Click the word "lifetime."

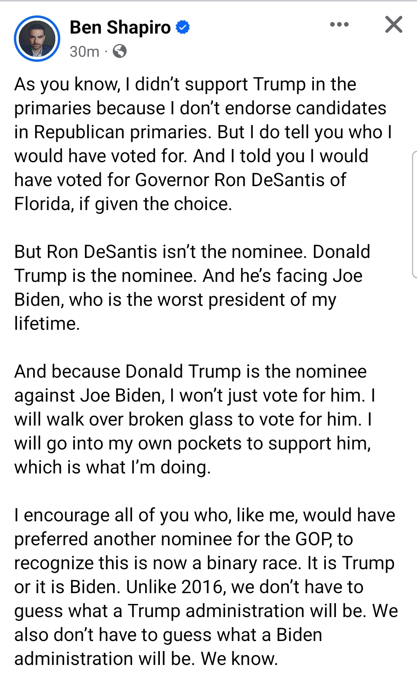point(47,324)
